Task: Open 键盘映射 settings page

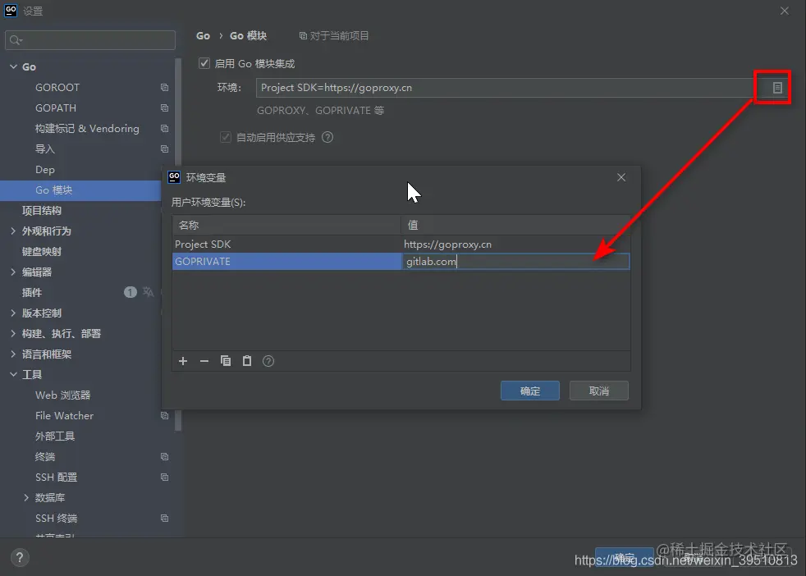Action: (x=41, y=252)
